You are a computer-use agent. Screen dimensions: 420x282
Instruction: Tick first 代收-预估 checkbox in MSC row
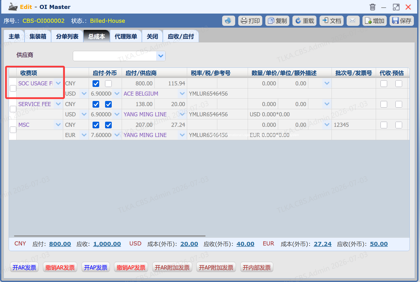pos(384,125)
